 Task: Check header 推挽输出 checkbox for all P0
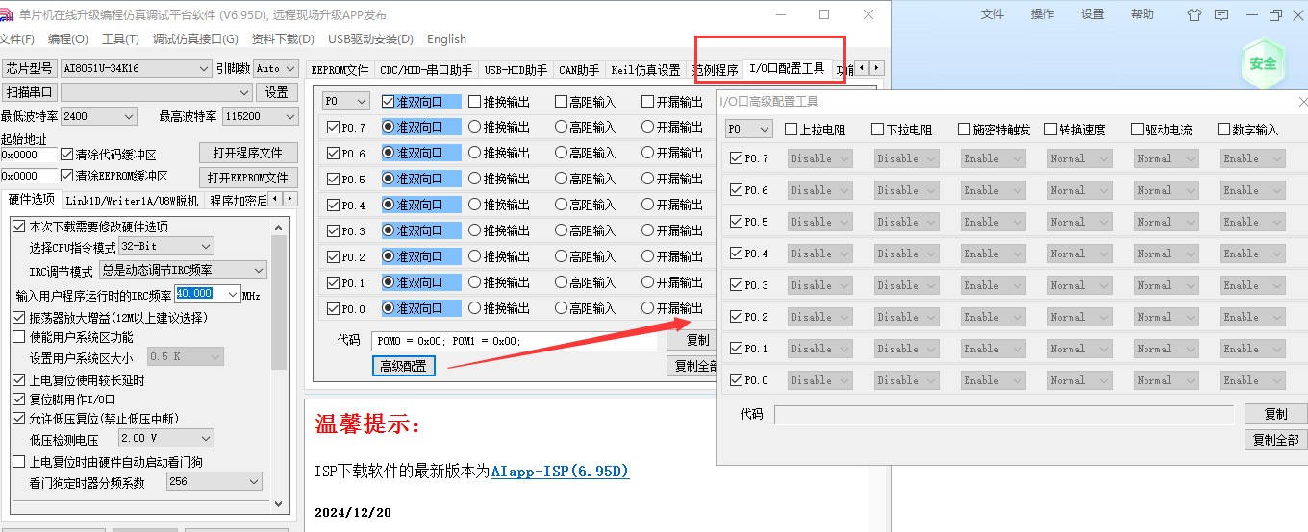[475, 101]
